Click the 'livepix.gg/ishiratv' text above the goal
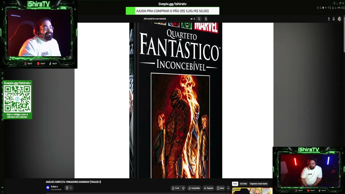 pyautogui.click(x=172, y=4)
